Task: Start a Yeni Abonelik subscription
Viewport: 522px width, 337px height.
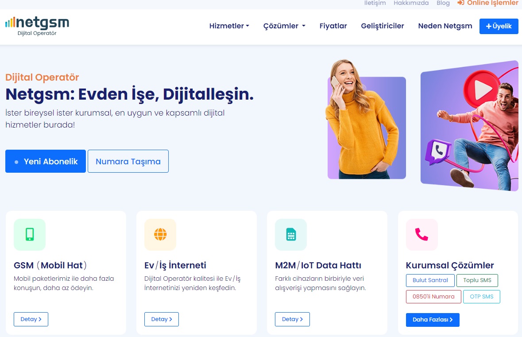Action: tap(46, 161)
